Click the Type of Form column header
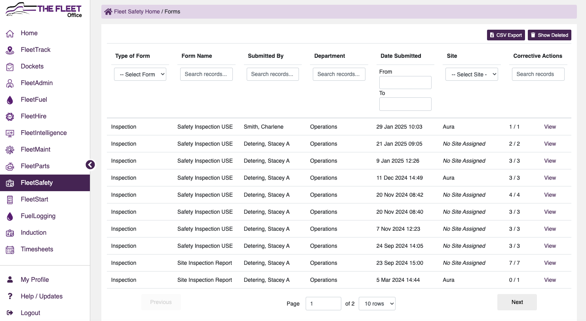Screen dimensions: 586x321 coord(133,56)
